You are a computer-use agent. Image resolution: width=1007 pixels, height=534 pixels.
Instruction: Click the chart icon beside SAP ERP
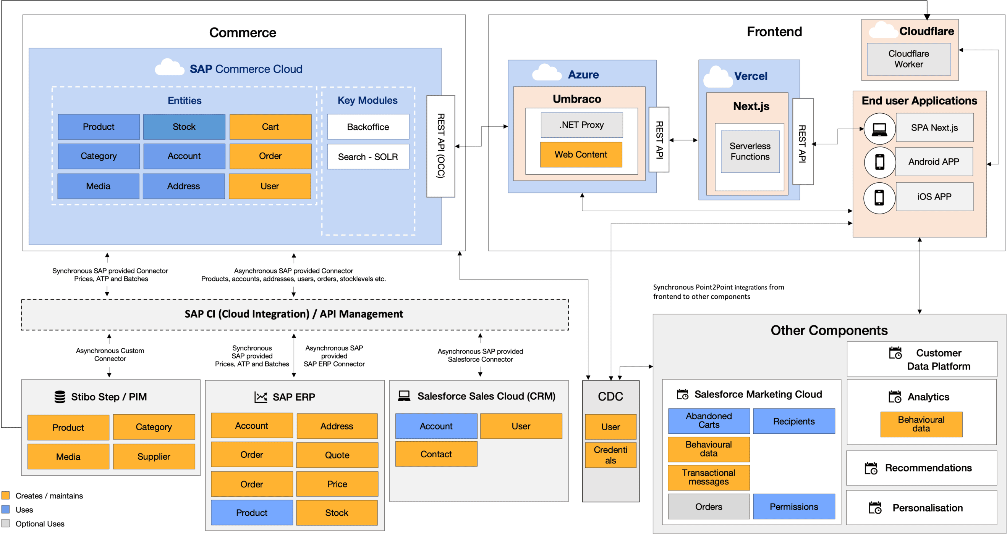click(x=261, y=397)
